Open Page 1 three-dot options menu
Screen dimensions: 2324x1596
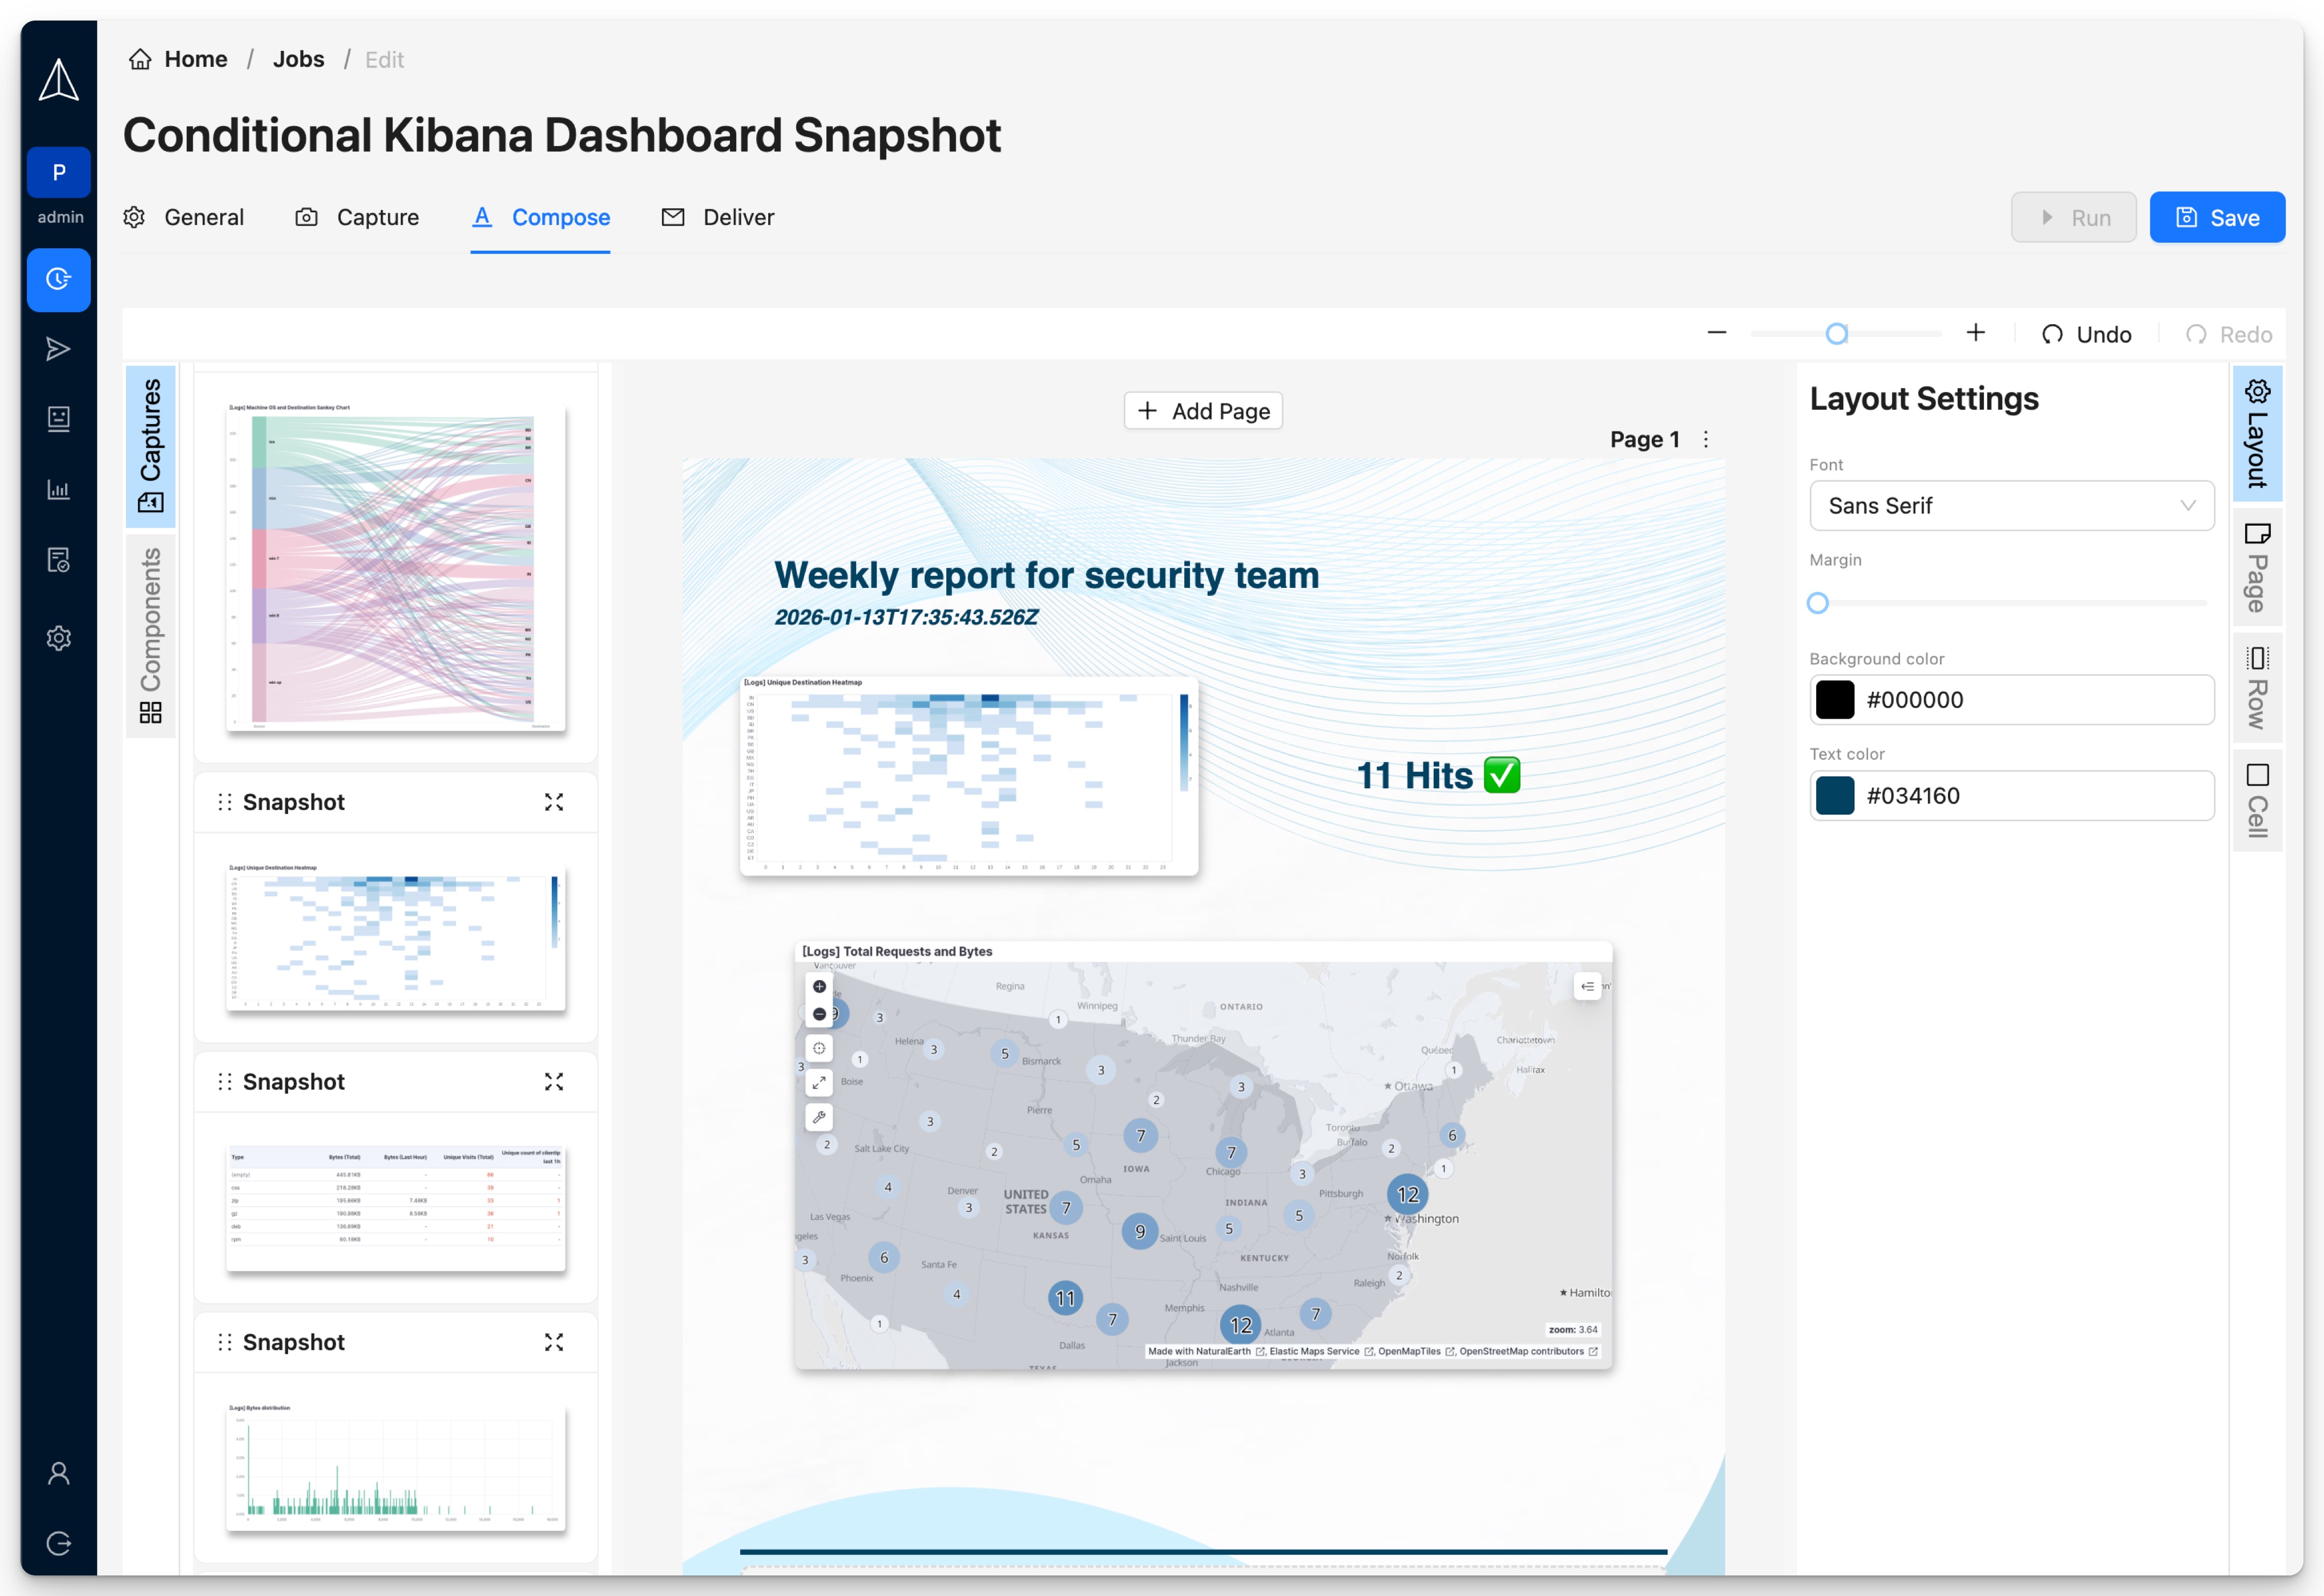1706,439
